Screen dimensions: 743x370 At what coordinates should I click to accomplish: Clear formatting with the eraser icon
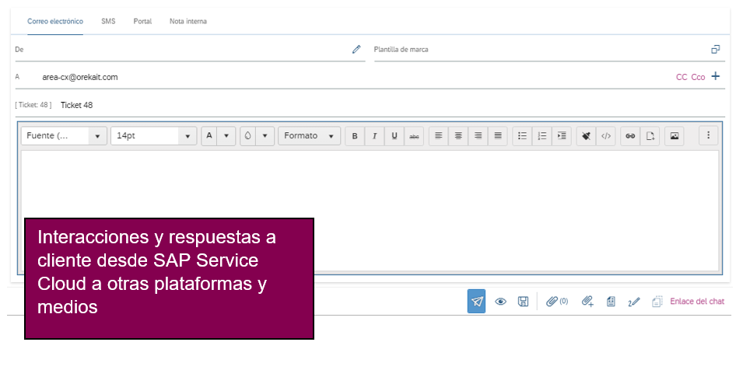click(586, 136)
